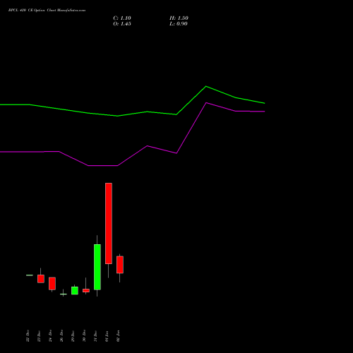Screen dimensions: 353x353
Task: Click the close value 'C: 1.10'
Action: click(x=122, y=18)
